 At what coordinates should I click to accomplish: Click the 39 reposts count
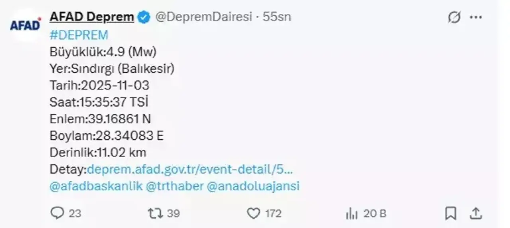pos(173,214)
